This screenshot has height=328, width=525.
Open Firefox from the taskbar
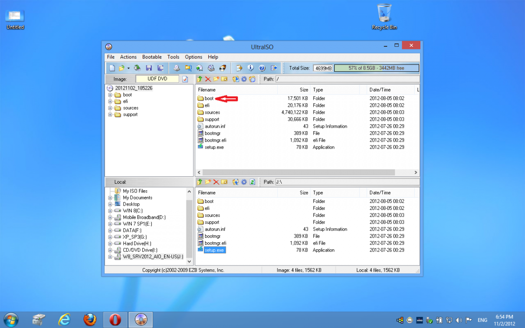point(90,320)
